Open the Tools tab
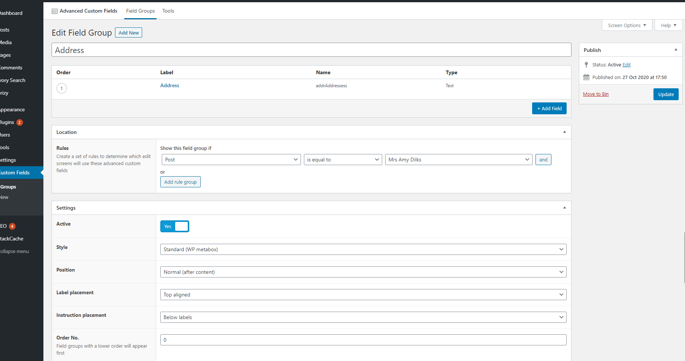The width and height of the screenshot is (685, 361). 168,11
